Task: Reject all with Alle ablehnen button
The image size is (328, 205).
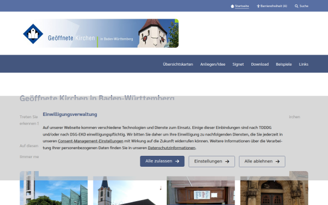Action: 262,161
